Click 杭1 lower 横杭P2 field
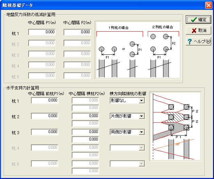 (x=86, y=108)
